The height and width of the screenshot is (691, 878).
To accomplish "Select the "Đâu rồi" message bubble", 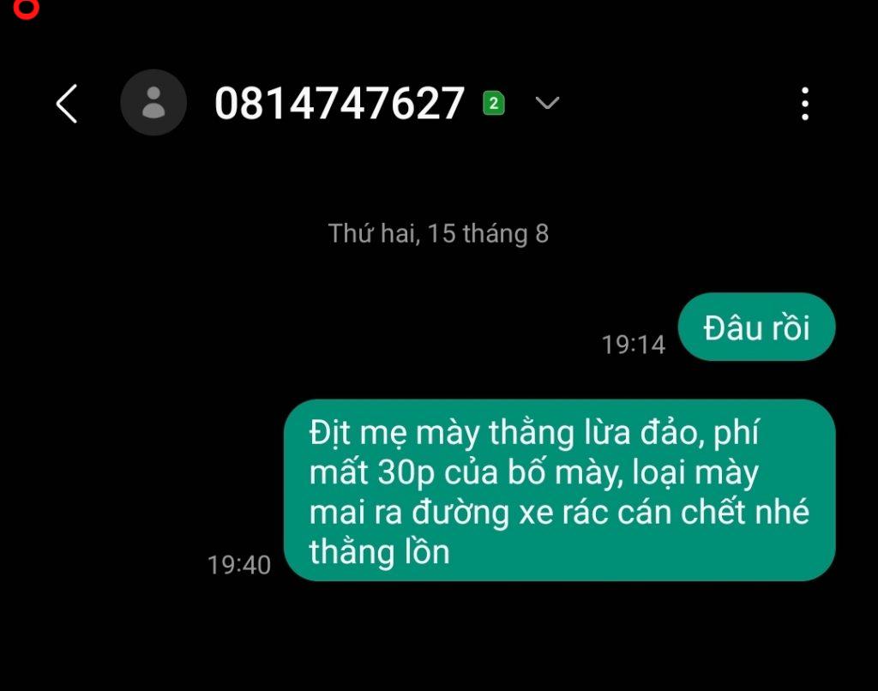I will pyautogui.click(x=756, y=327).
